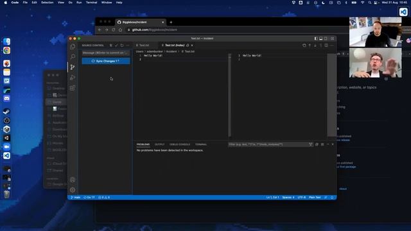Screen dimensions: 411x231
Task: Switch to the PROBLEMS panel tab
Action: coord(143,144)
